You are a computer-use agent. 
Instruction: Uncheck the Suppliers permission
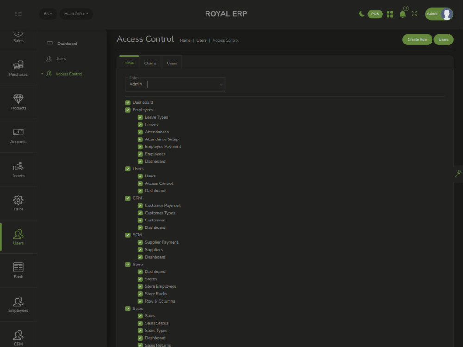(140, 250)
